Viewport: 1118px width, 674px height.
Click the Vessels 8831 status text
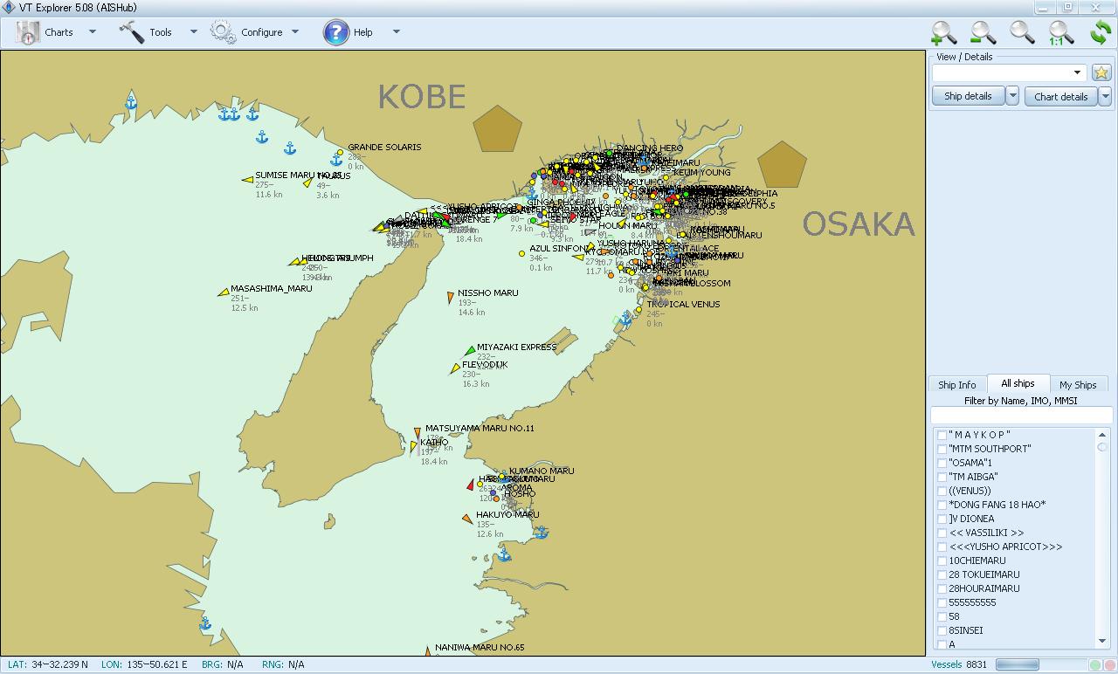pos(959,664)
